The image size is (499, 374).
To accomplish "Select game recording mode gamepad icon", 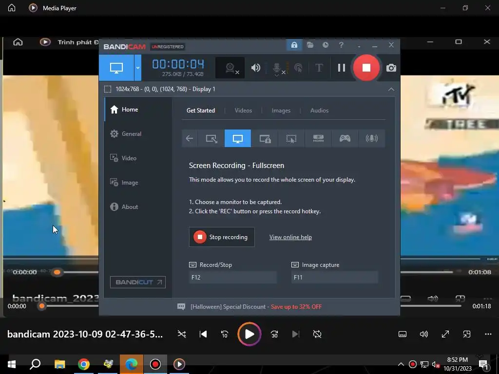I will [x=345, y=138].
